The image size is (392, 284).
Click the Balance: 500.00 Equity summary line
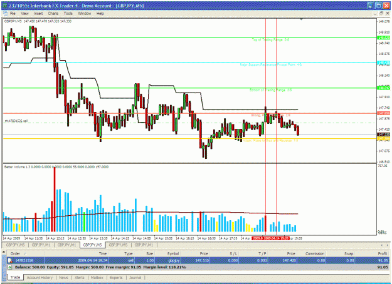coord(100,267)
